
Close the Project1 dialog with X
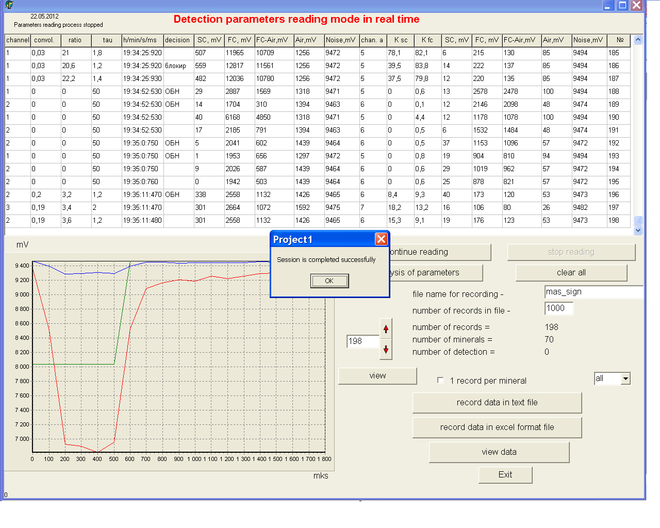click(381, 239)
